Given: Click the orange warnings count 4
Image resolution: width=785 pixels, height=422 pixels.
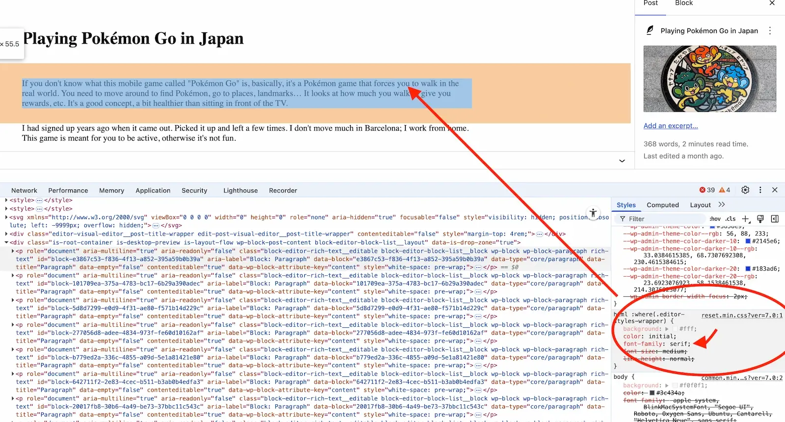Looking at the screenshot, I should coord(725,190).
